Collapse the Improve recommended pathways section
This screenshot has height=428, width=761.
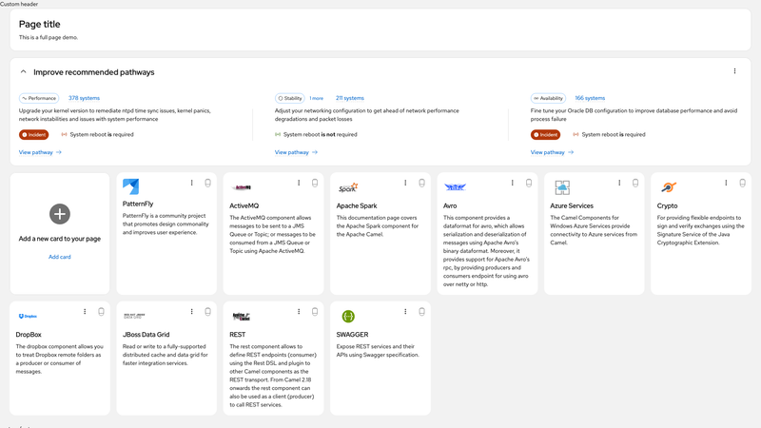[23, 72]
